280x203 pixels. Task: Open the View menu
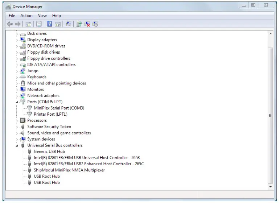[42, 16]
